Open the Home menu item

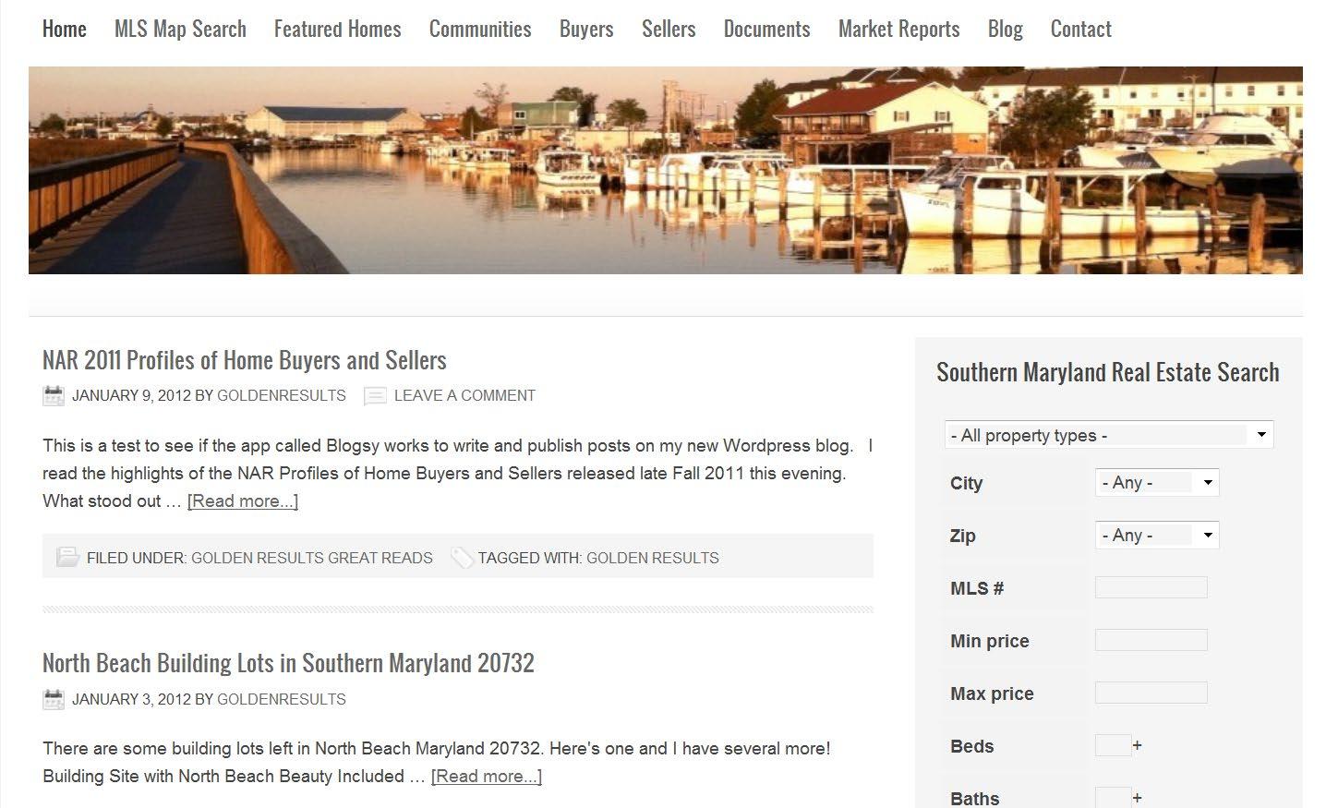65,29
